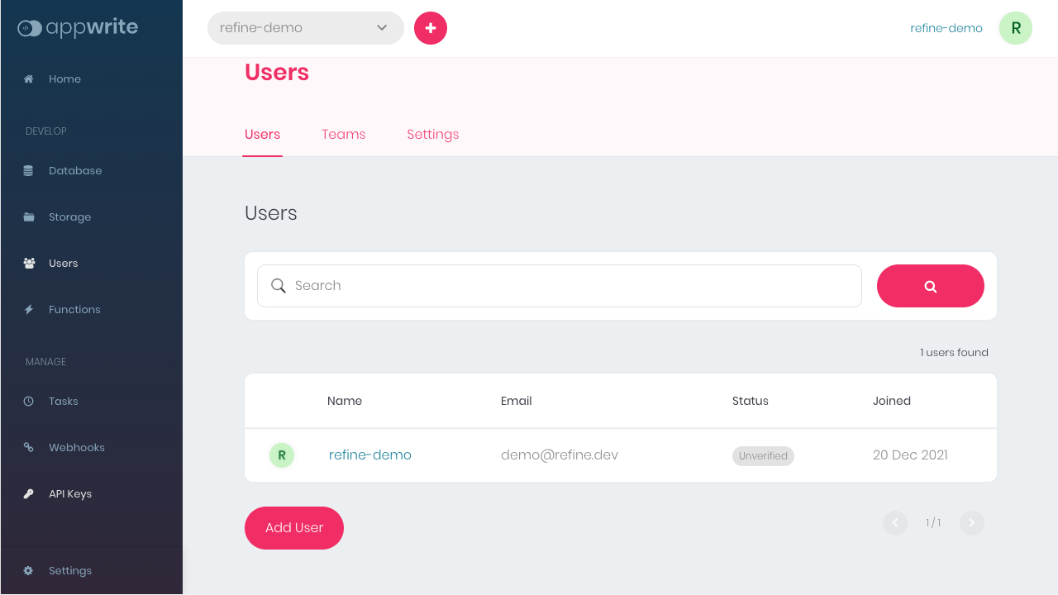Viewport: 1058px width, 595px height.
Task: Click the pink search submit button
Action: pos(930,286)
